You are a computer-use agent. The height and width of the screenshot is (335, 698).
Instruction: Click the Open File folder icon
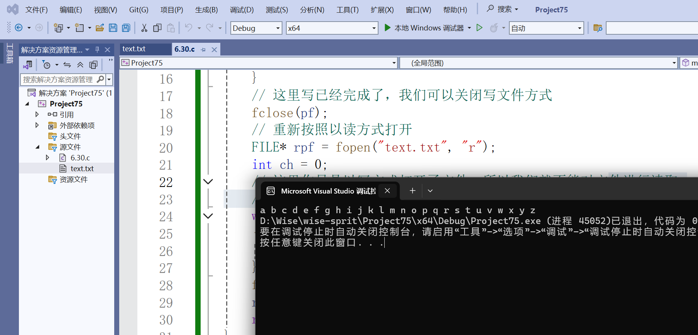click(100, 28)
